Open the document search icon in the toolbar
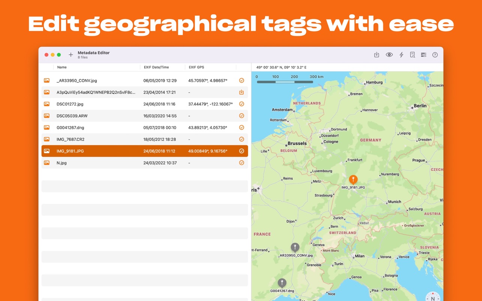The height and width of the screenshot is (301, 482). [x=412, y=55]
